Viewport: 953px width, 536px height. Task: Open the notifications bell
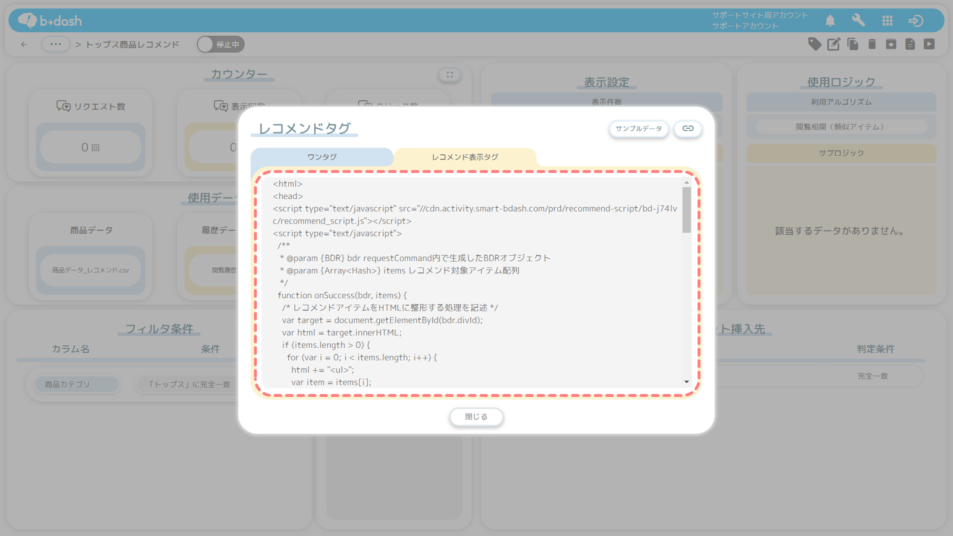(830, 20)
